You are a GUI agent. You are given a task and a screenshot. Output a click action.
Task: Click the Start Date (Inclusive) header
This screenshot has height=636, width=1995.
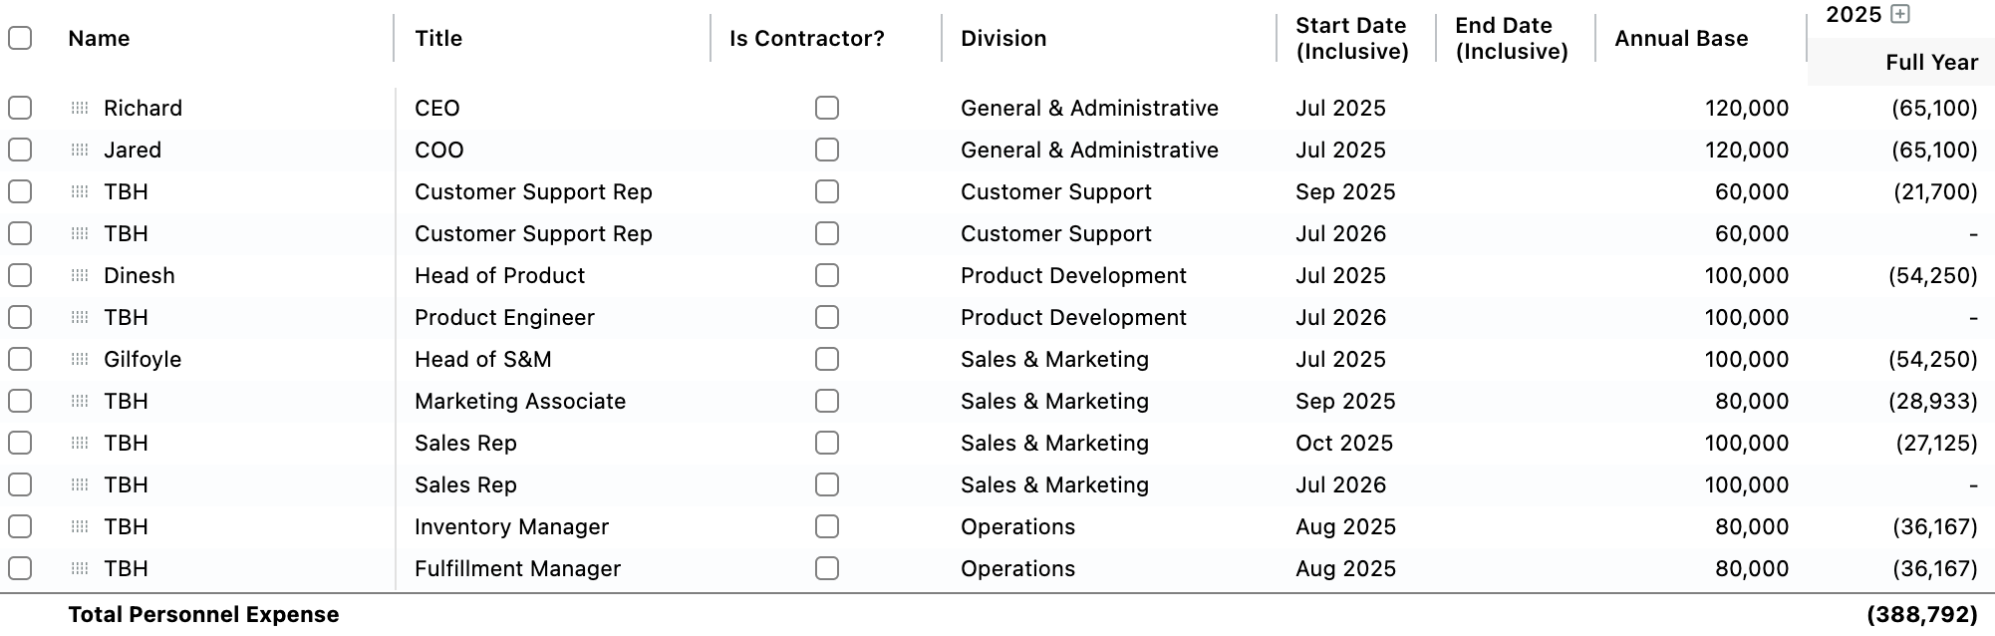tap(1351, 38)
